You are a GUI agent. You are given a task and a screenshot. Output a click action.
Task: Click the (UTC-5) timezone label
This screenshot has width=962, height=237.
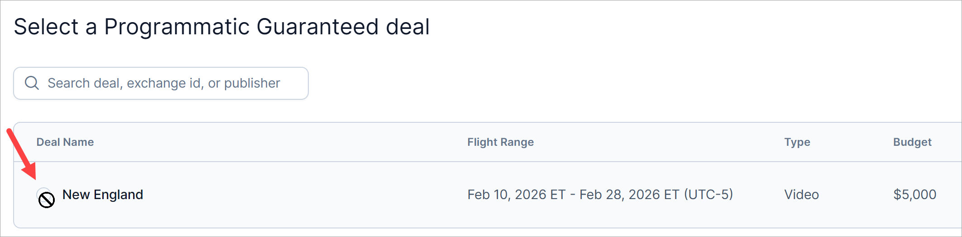pyautogui.click(x=708, y=195)
